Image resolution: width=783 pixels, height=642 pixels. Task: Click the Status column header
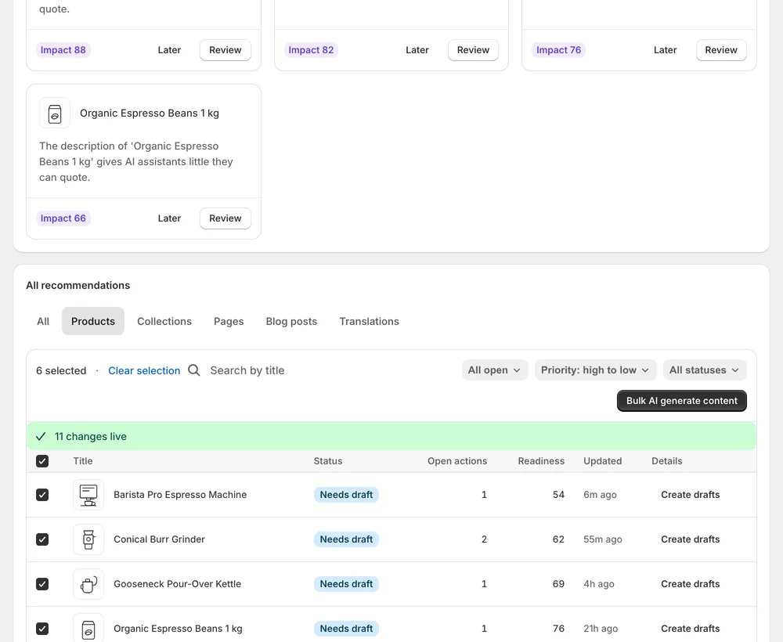328,461
